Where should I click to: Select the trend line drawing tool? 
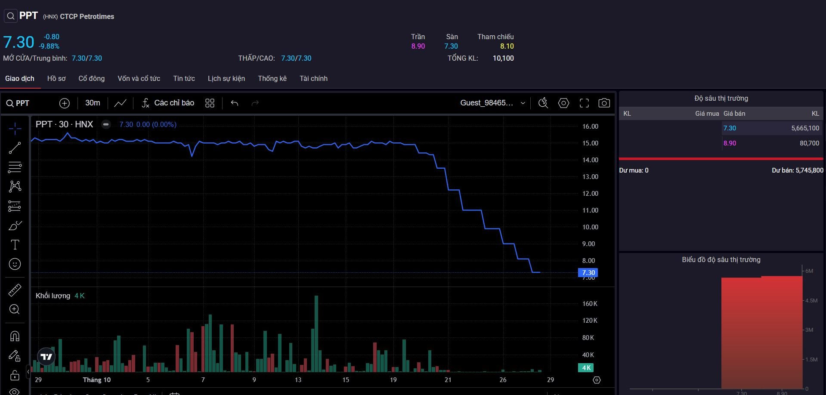[x=15, y=148]
